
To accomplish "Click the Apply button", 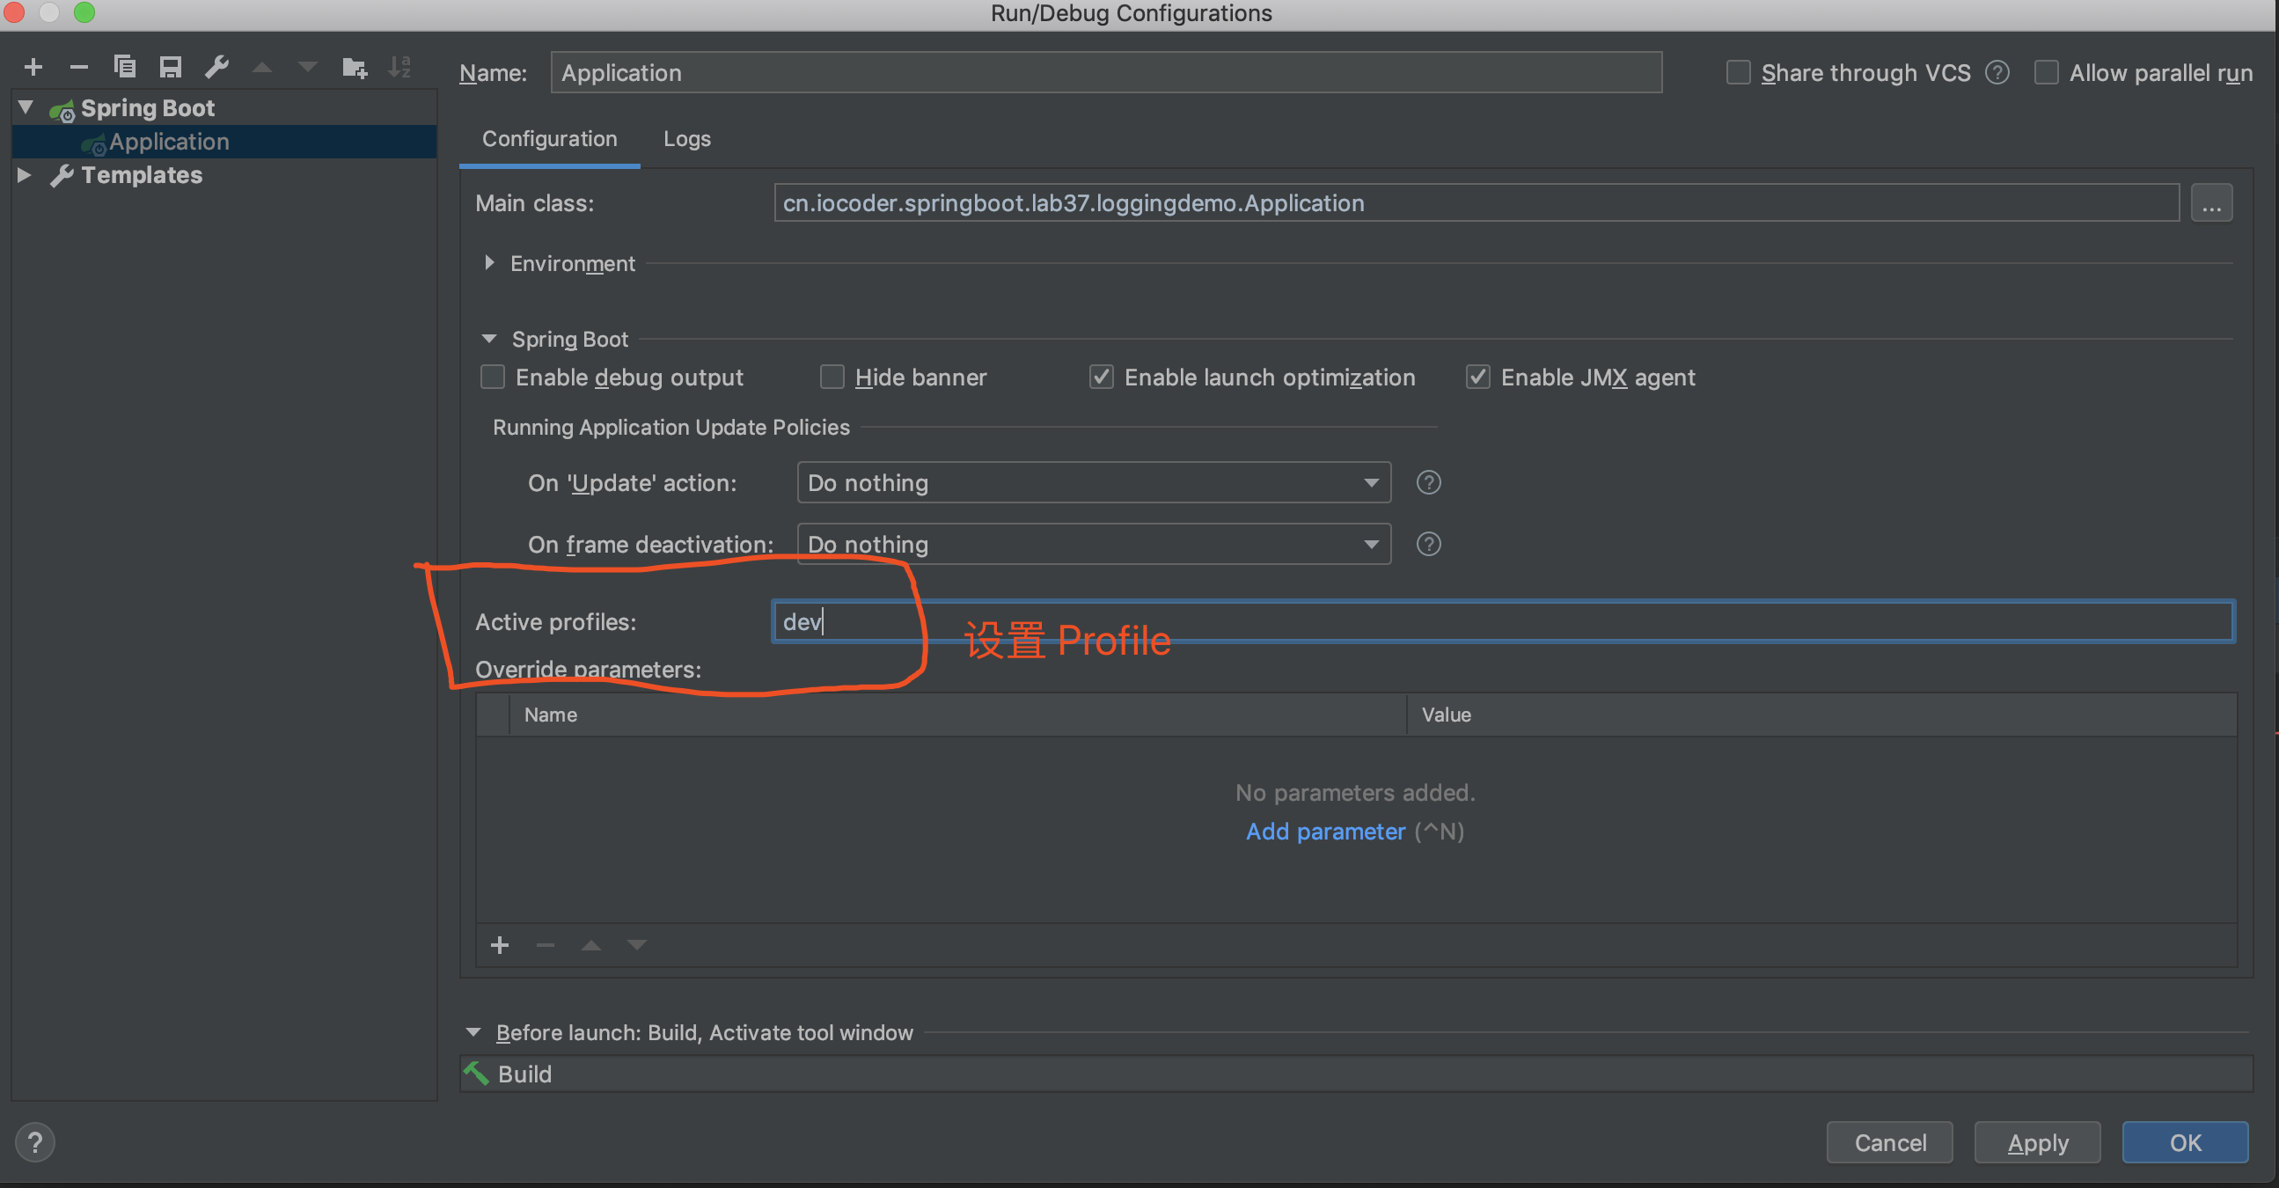I will point(2037,1142).
